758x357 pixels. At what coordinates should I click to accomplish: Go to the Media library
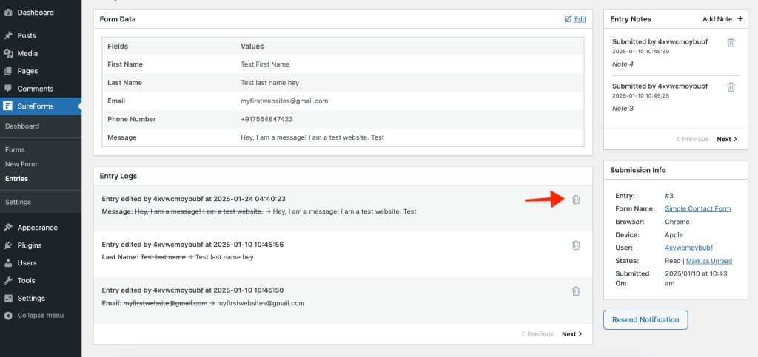[27, 53]
